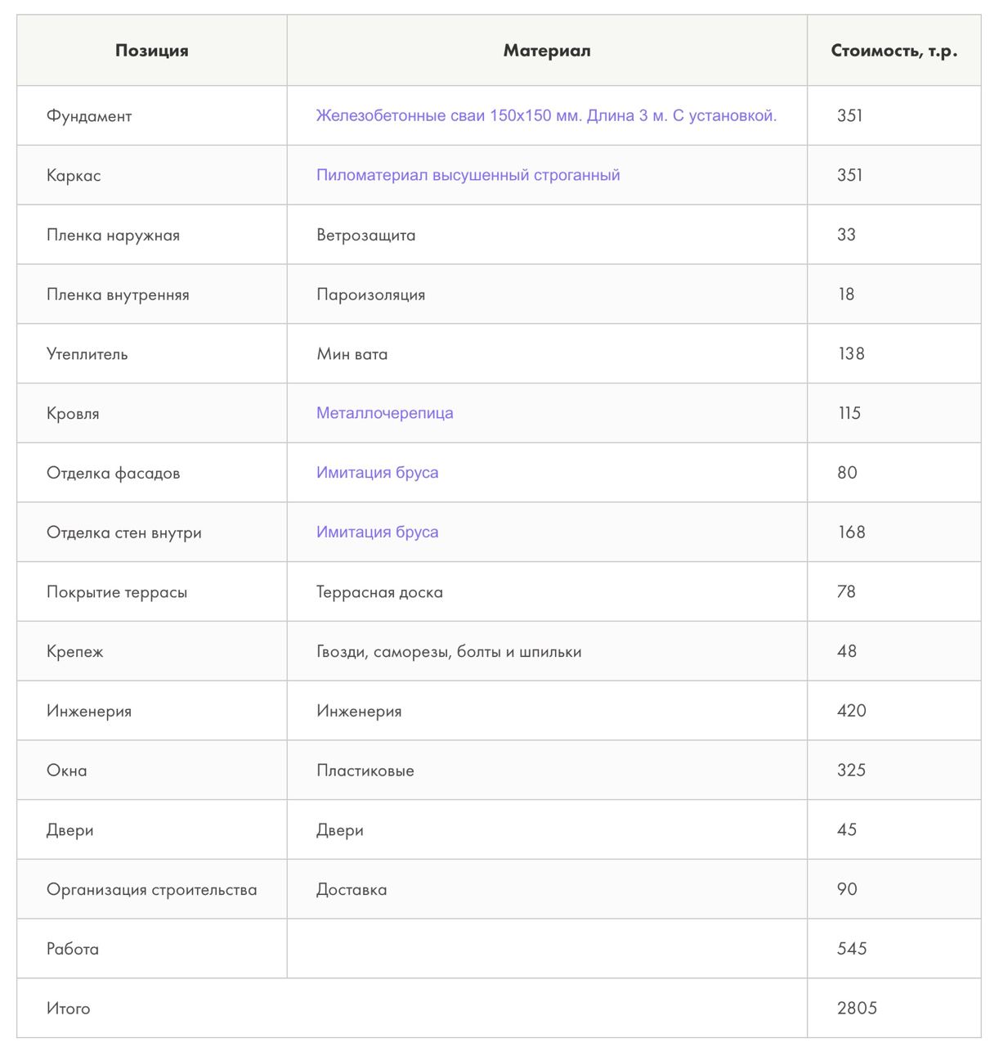The width and height of the screenshot is (990, 1047).
Task: Click the Работа cost value 545
Action: coord(852,949)
